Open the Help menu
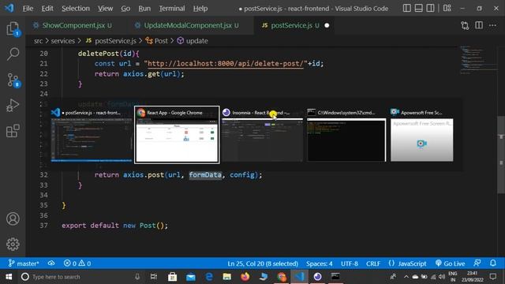 coord(200,9)
